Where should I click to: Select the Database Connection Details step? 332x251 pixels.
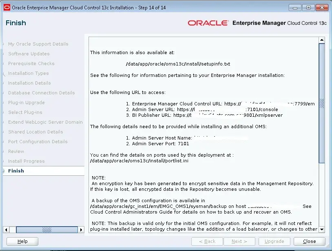pyautogui.click(x=42, y=93)
